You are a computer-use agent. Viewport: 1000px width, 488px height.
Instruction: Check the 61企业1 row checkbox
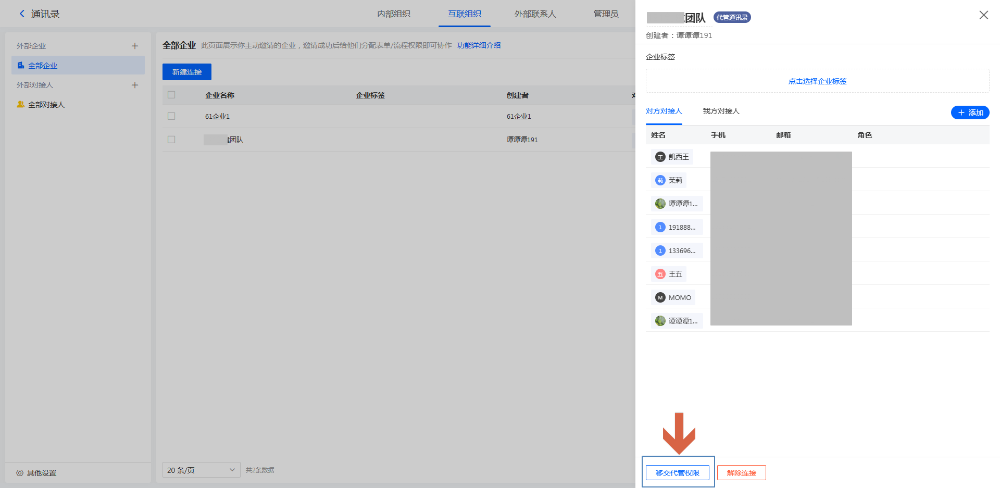click(171, 116)
